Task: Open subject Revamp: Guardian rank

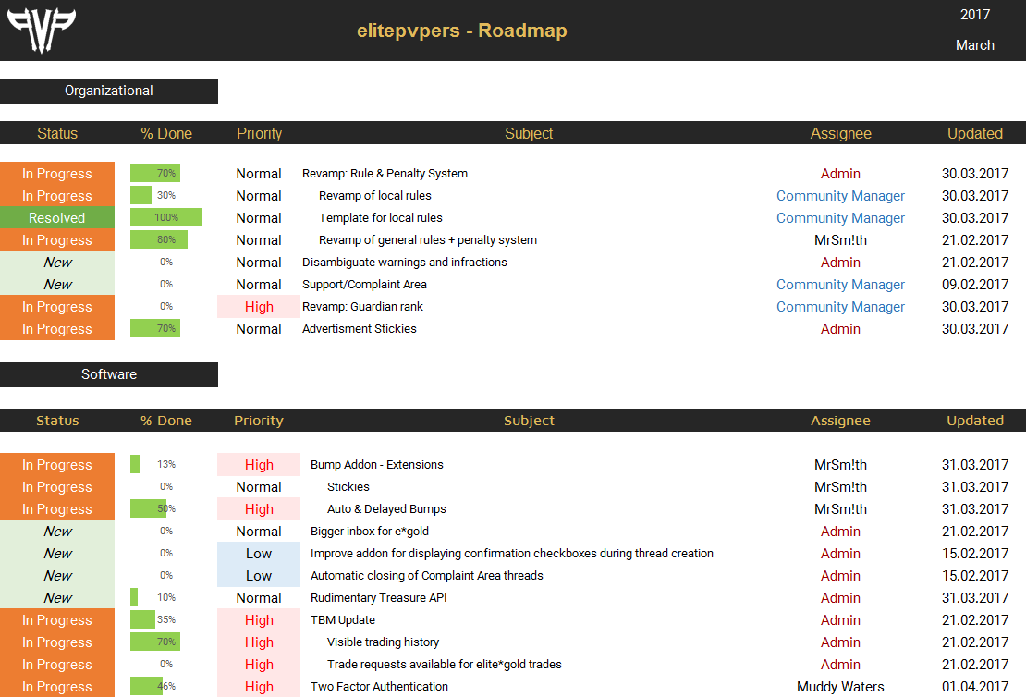Action: (362, 307)
